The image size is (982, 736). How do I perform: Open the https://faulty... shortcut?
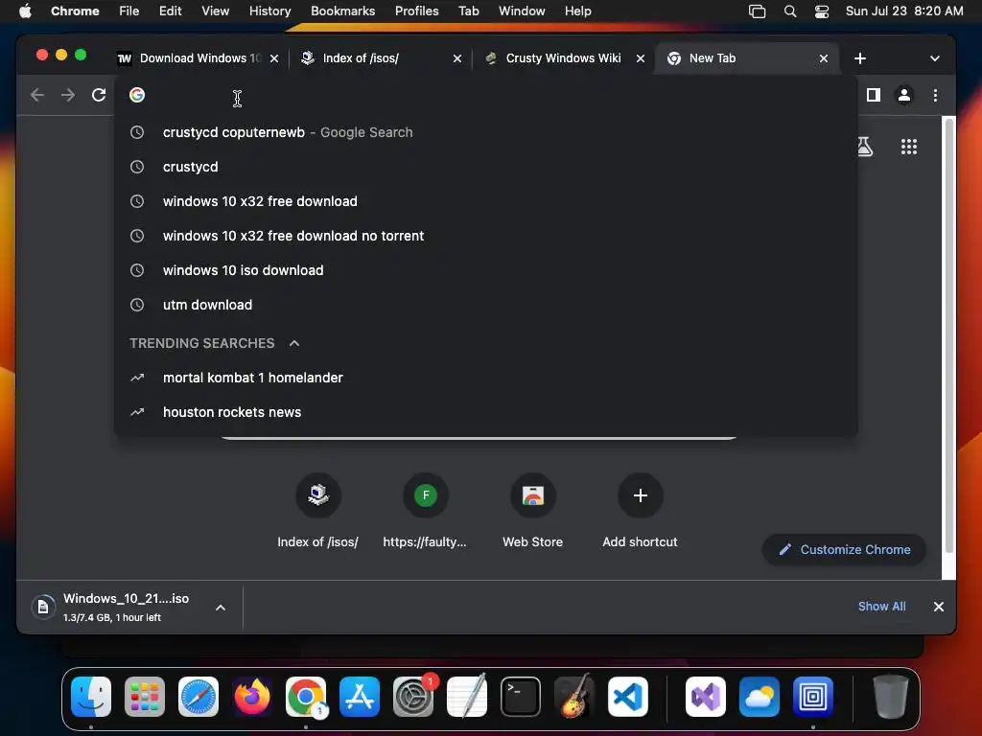pos(425,512)
